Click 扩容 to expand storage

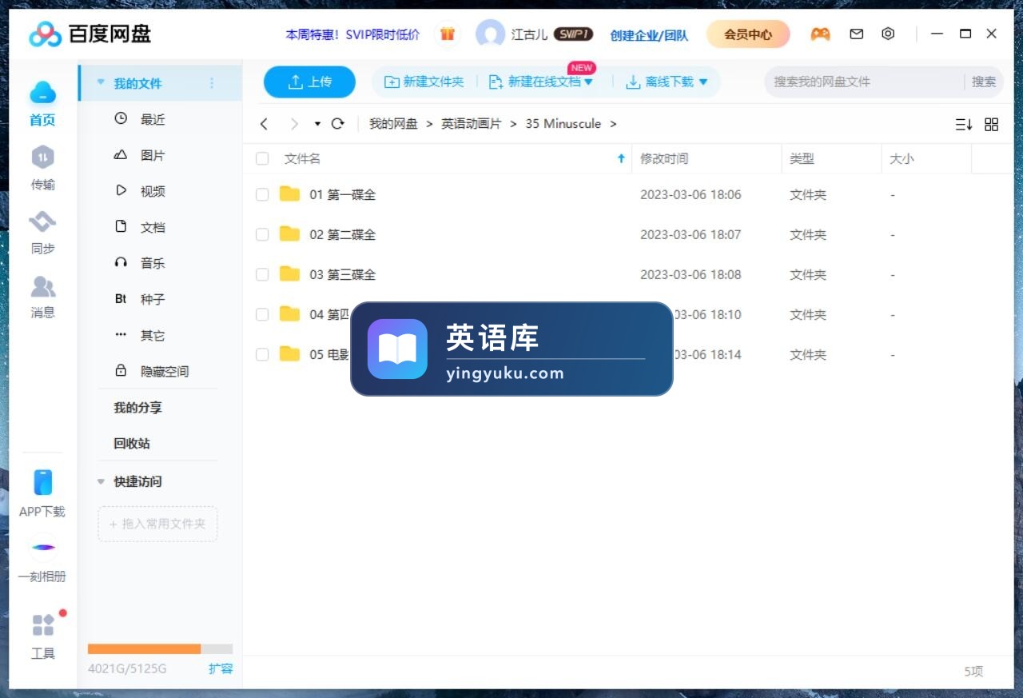(221, 668)
